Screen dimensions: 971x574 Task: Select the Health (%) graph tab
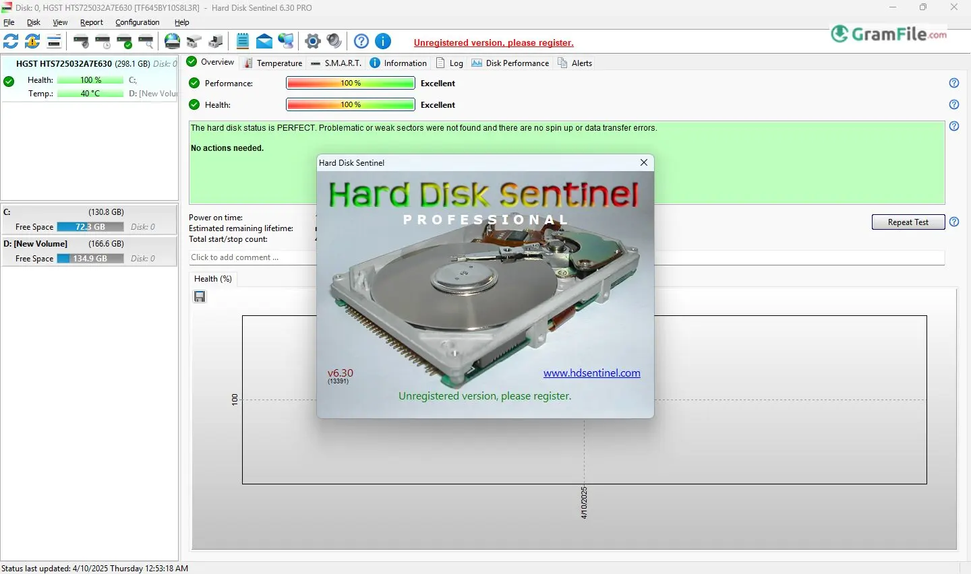pos(213,279)
